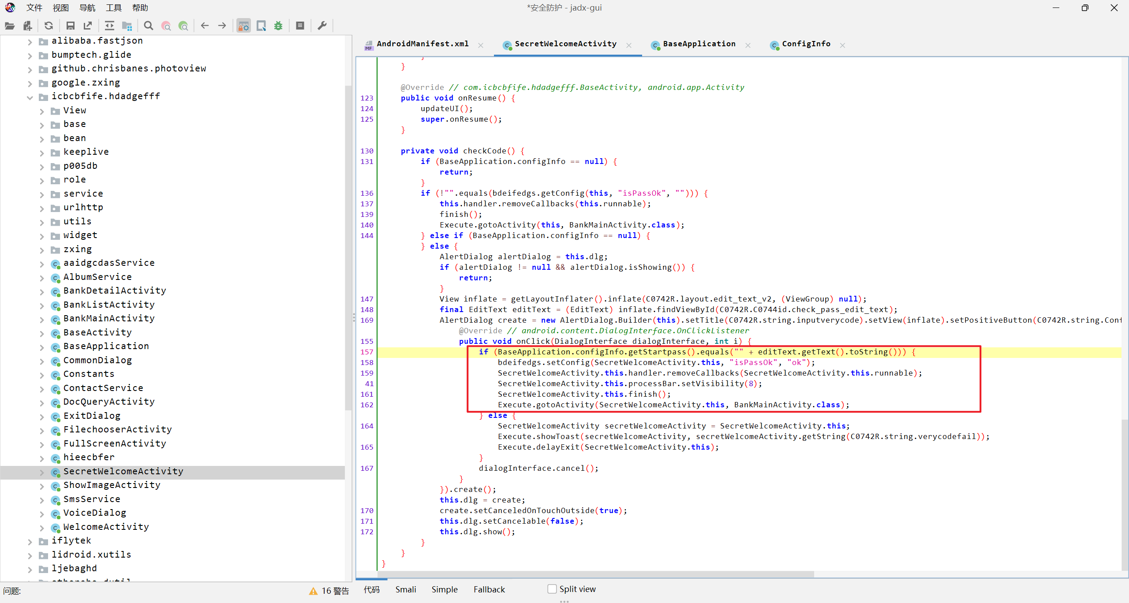Open preferences with the wrench icon
This screenshot has width=1129, height=603.
322,26
